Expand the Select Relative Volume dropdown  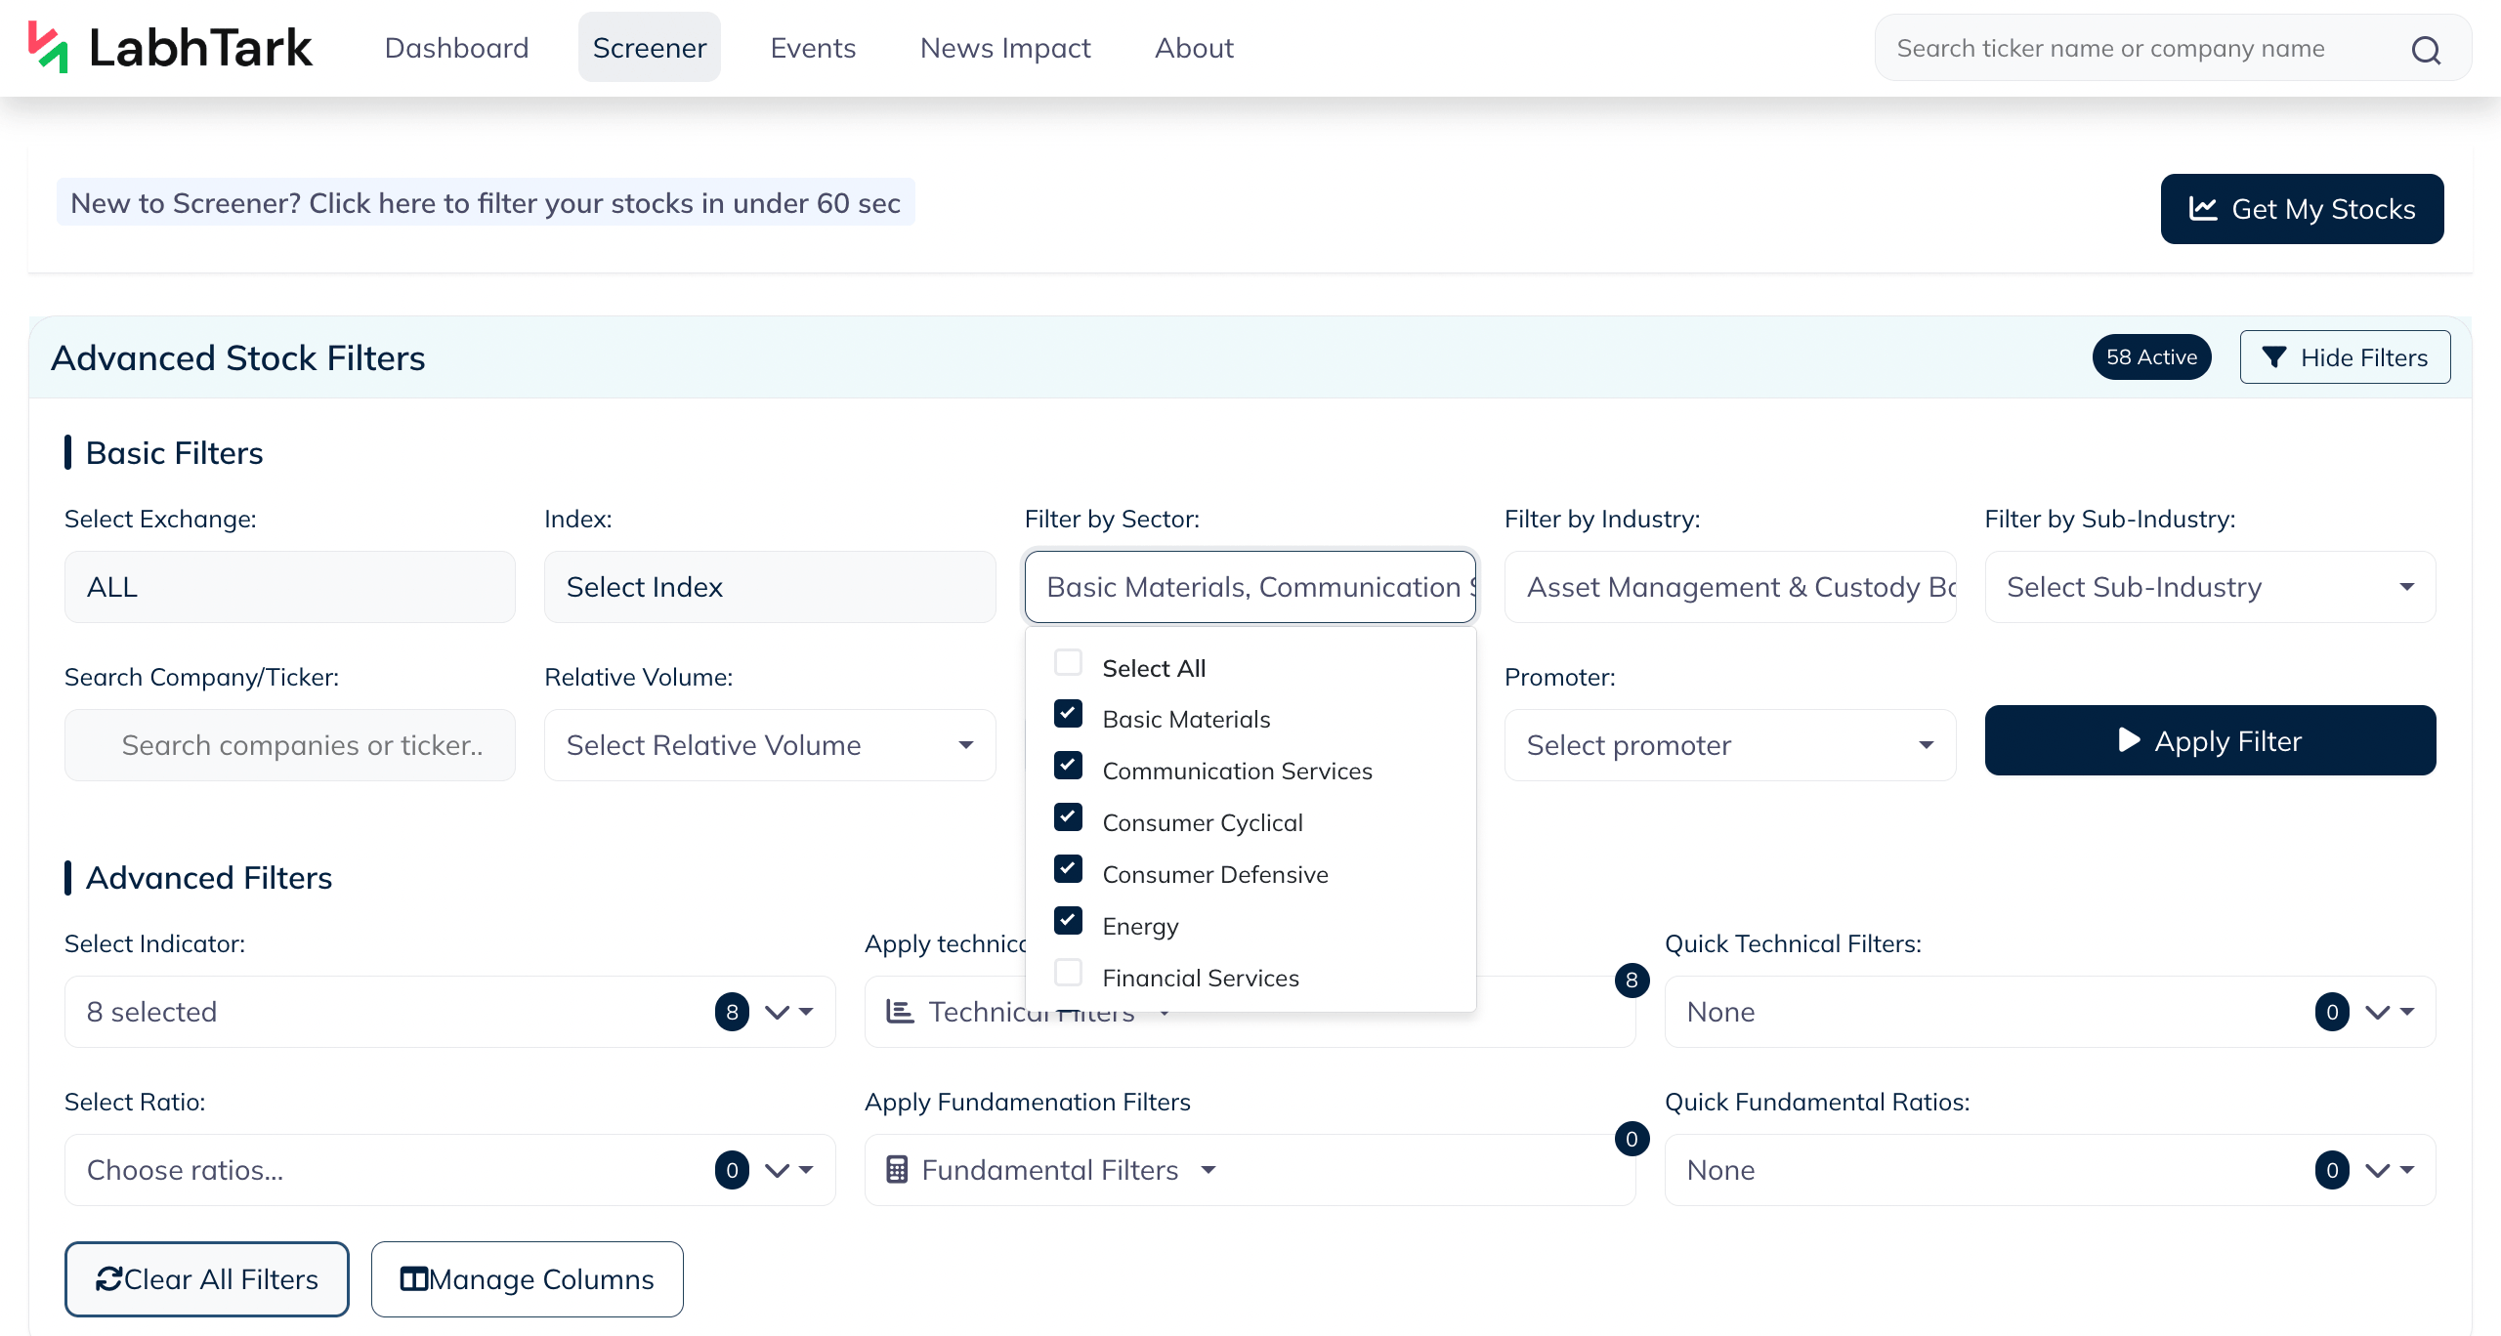(x=770, y=745)
